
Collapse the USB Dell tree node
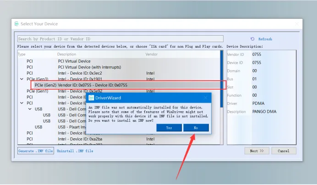pyautogui.click(x=29, y=109)
